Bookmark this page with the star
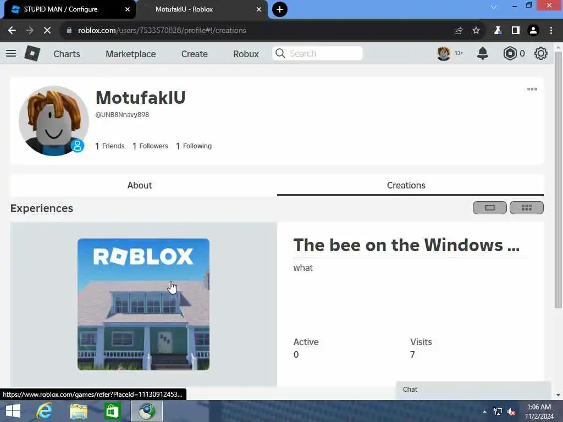This screenshot has height=422, width=563. click(476, 31)
